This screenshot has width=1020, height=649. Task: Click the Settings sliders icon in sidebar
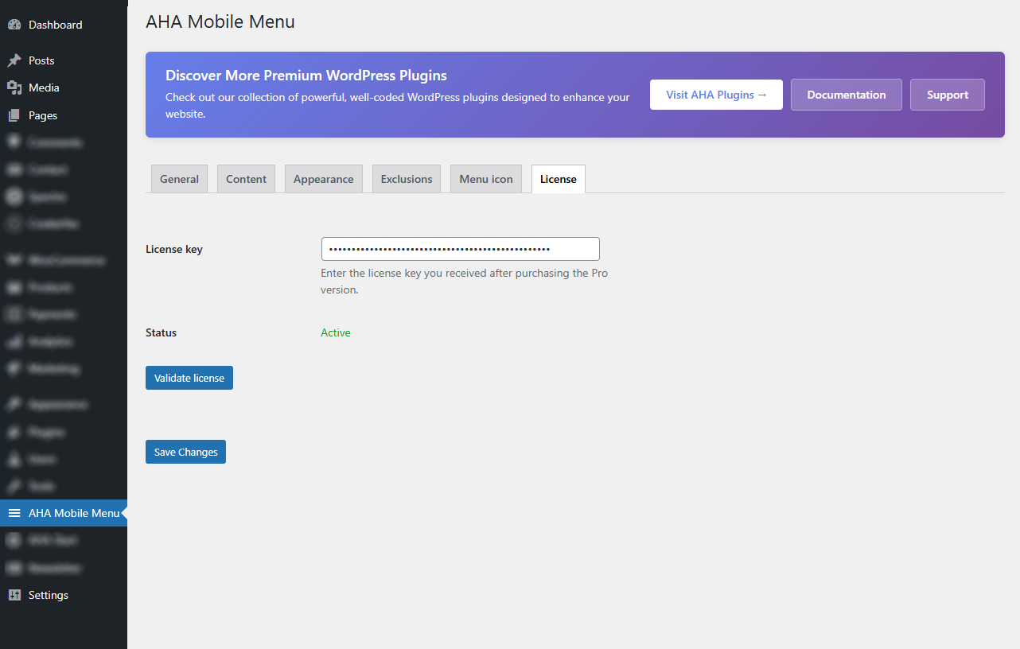pyautogui.click(x=14, y=595)
